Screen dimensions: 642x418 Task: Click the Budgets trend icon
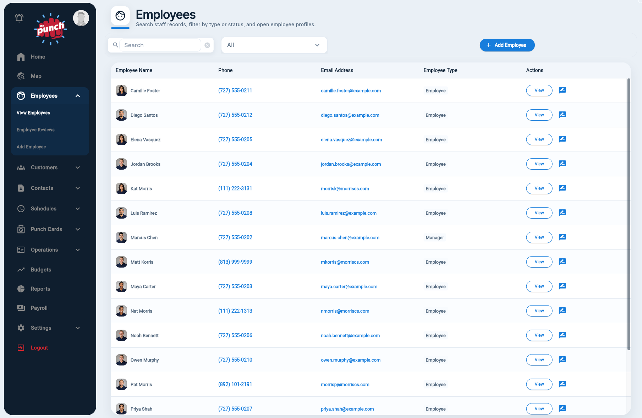coord(21,270)
